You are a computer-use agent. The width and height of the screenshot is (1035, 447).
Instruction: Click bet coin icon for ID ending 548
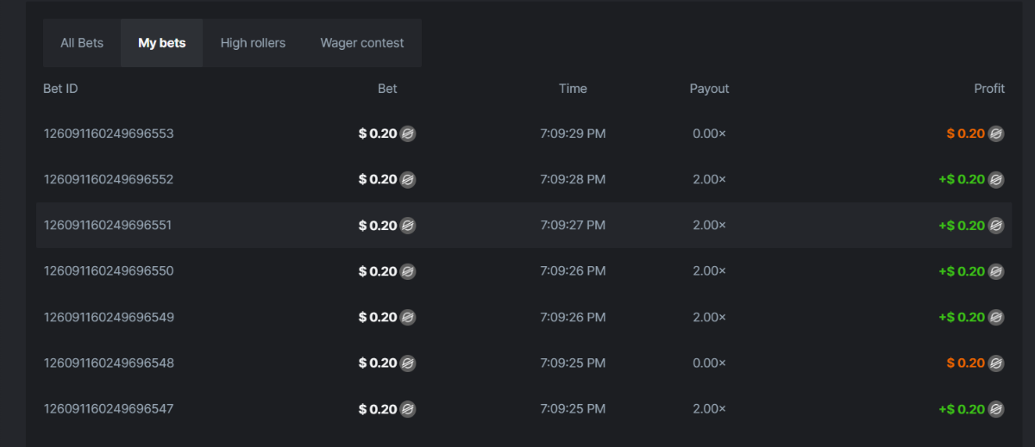[408, 363]
